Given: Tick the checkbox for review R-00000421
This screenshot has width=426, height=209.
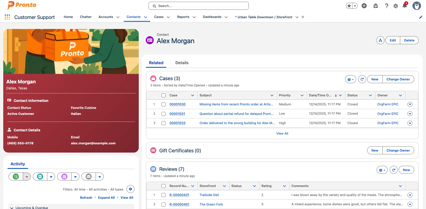Looking at the screenshot, I should [164, 195].
